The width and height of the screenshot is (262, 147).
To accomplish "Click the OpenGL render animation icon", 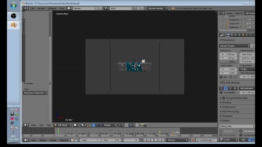I will click(145, 125).
